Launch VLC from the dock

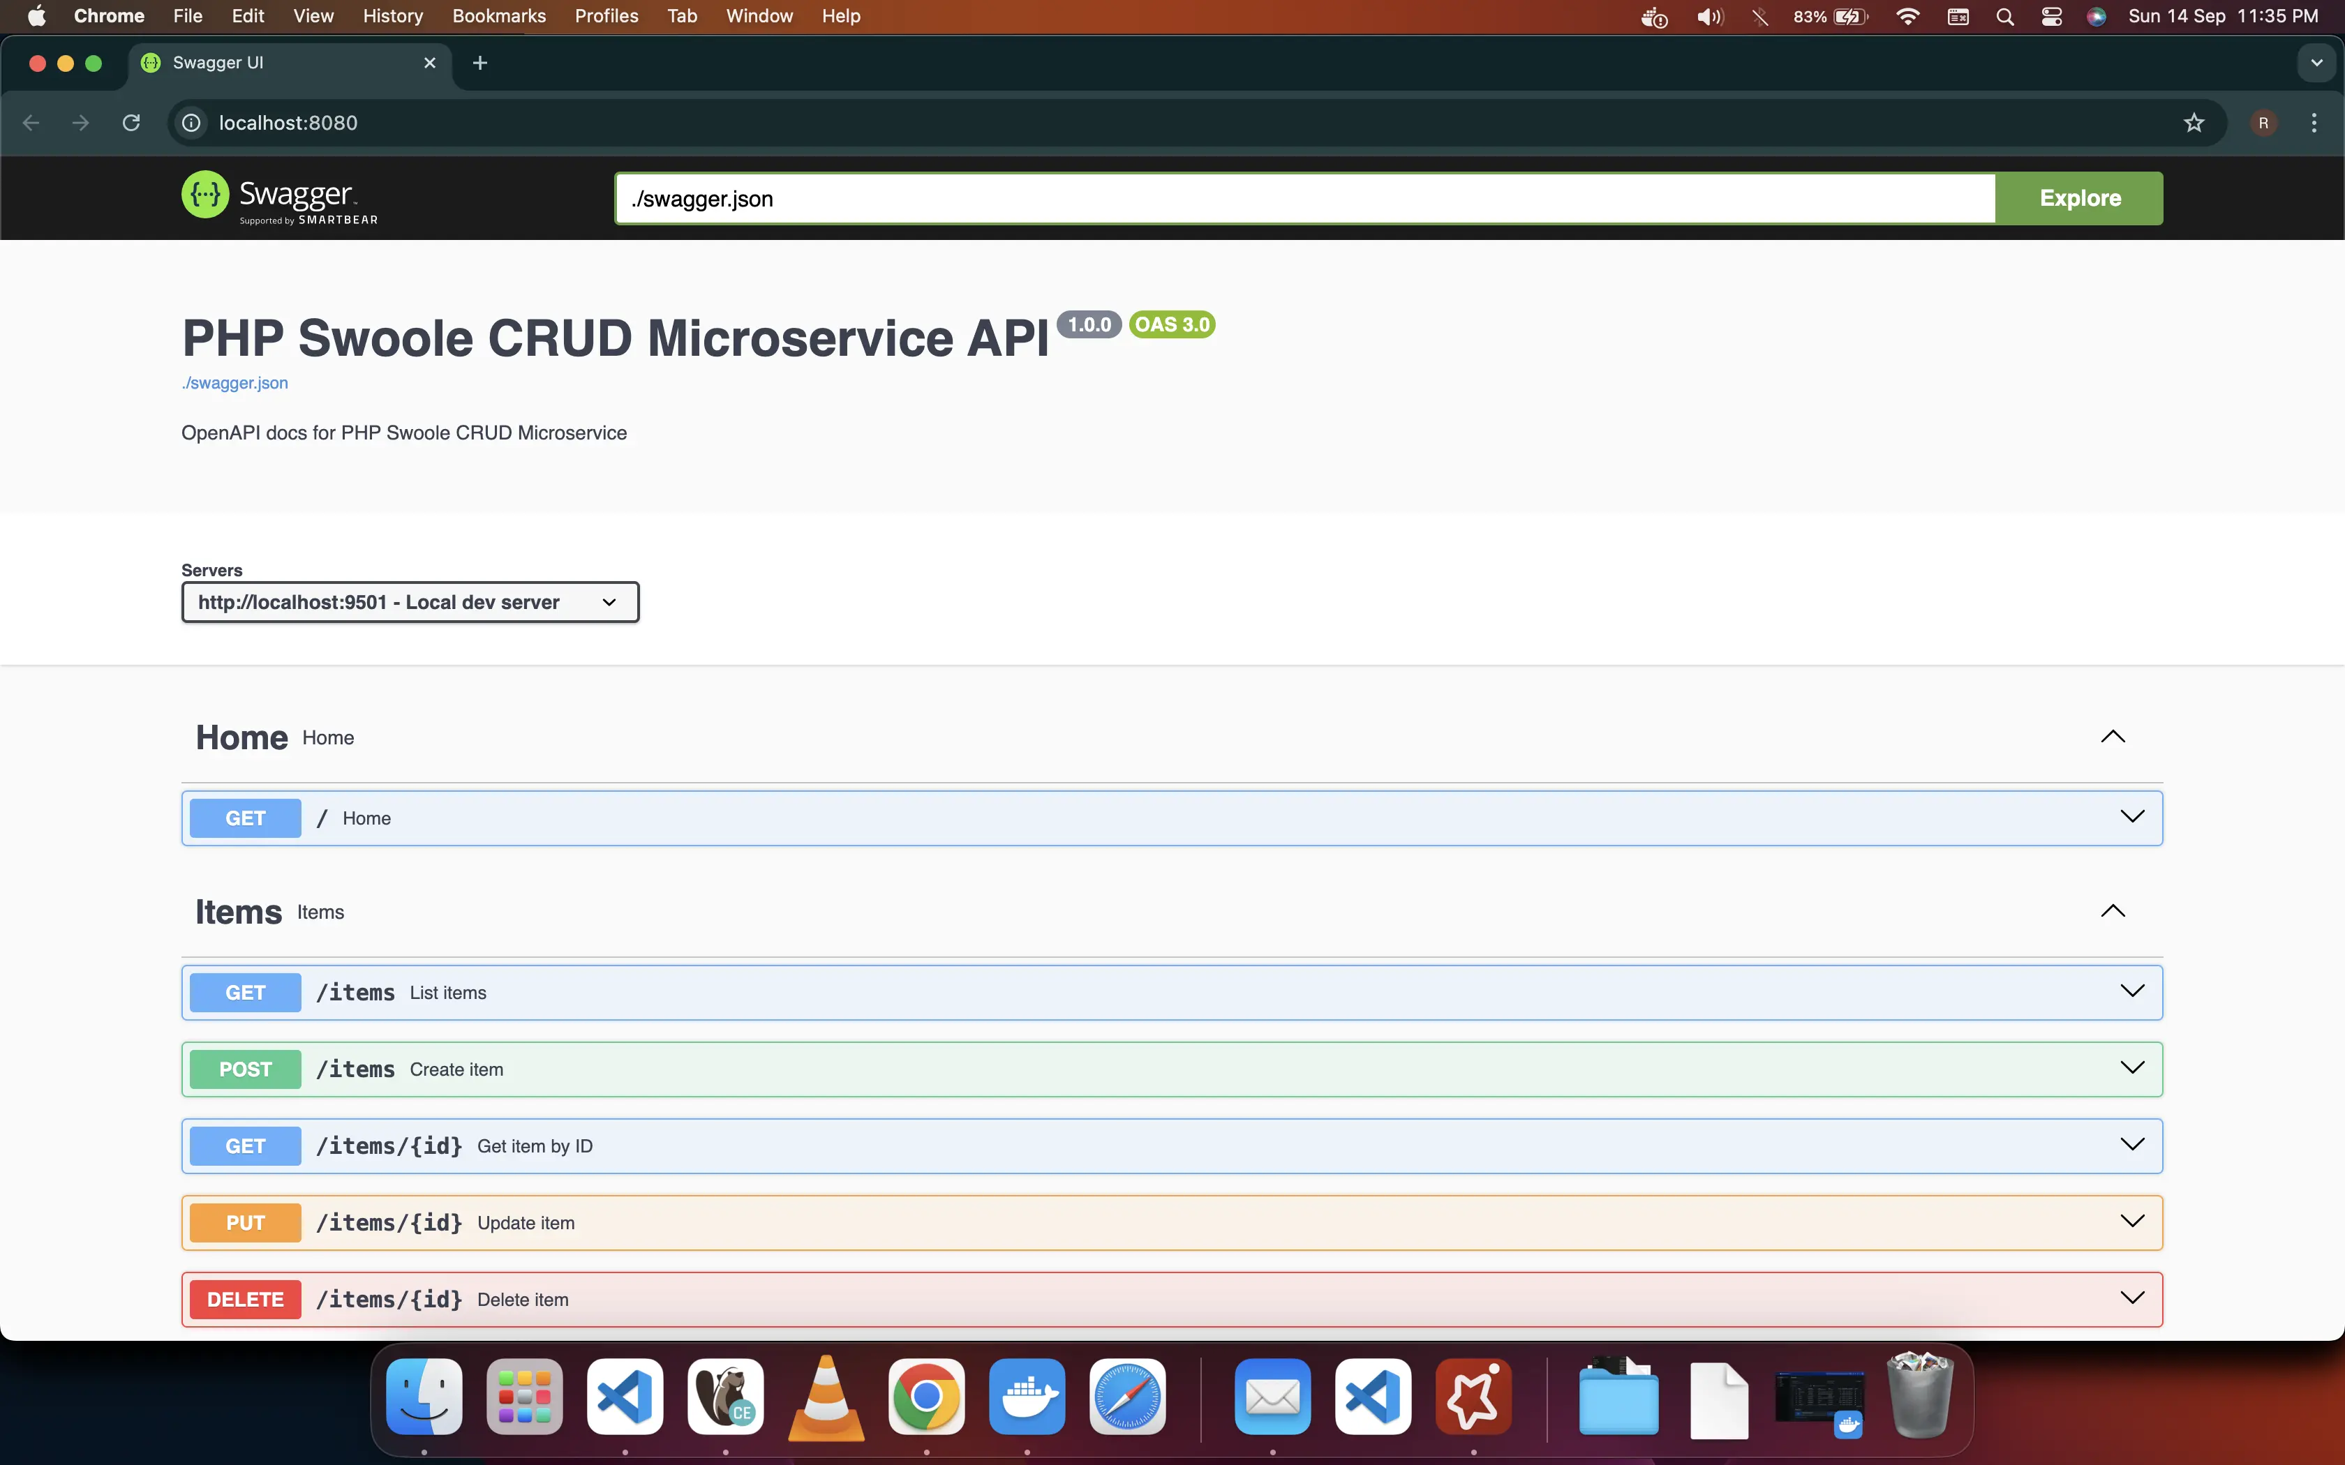(826, 1396)
